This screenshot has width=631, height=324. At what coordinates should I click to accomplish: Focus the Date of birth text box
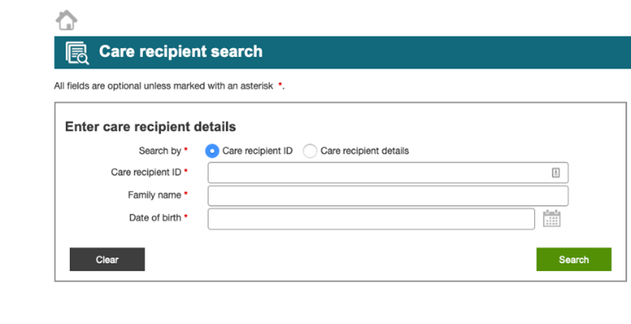click(371, 219)
